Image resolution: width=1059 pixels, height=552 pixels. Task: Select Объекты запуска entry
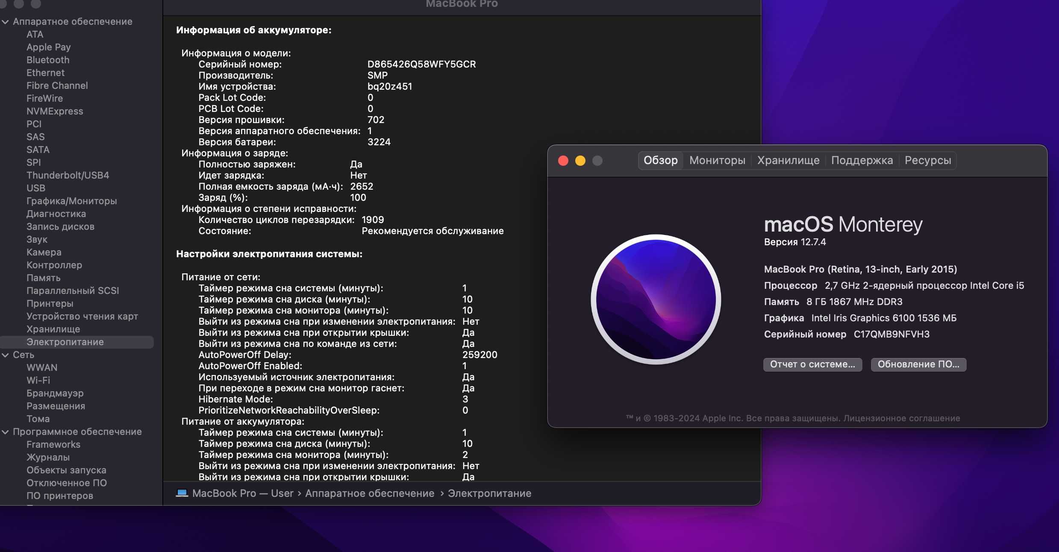point(66,470)
